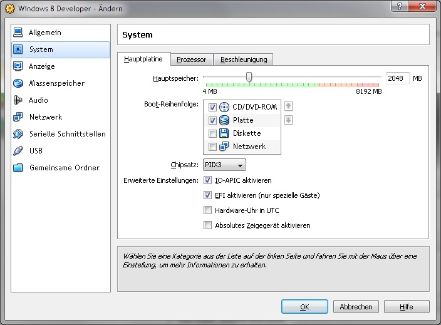Screen dimensions: 441x325
Task: Click the Platte hard disk icon in boot order
Action: (x=224, y=120)
